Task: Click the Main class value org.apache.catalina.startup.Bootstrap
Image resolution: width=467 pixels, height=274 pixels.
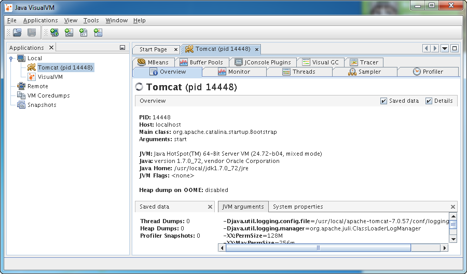Action: tap(225, 132)
